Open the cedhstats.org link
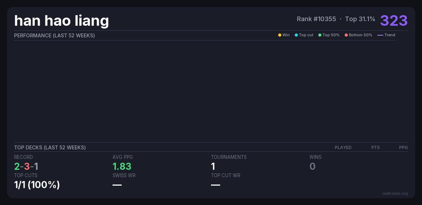Viewport: 422px width, 205px height. pos(395,193)
